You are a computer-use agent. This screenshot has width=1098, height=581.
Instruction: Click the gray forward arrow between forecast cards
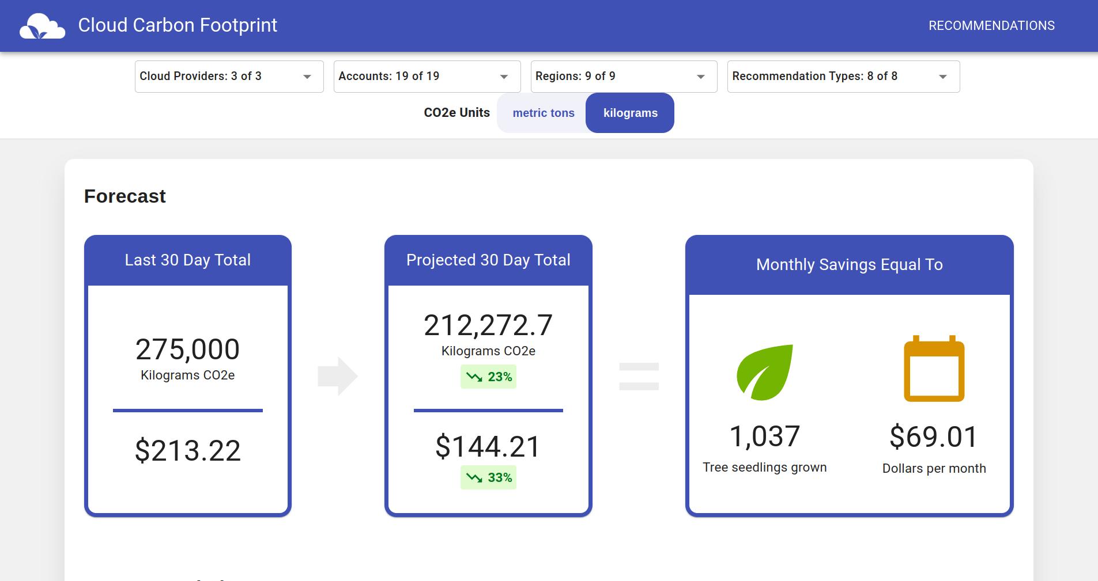click(x=338, y=374)
